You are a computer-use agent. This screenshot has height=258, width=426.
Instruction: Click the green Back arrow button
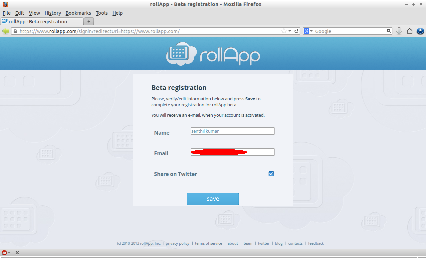6,31
